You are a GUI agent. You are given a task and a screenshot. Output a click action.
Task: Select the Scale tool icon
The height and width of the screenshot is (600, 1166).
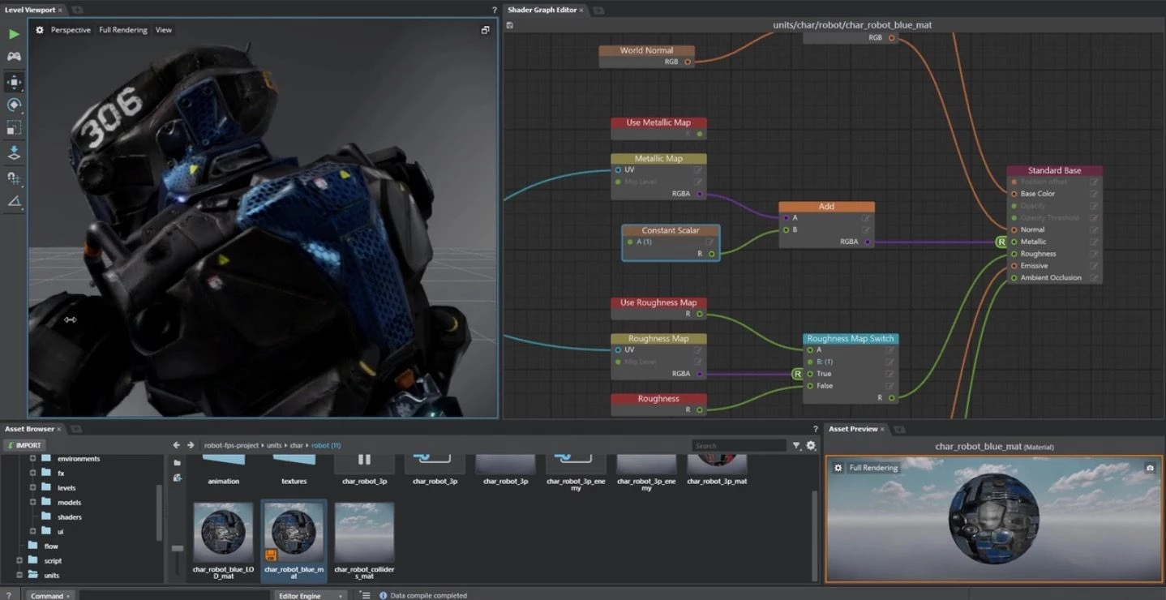click(14, 128)
